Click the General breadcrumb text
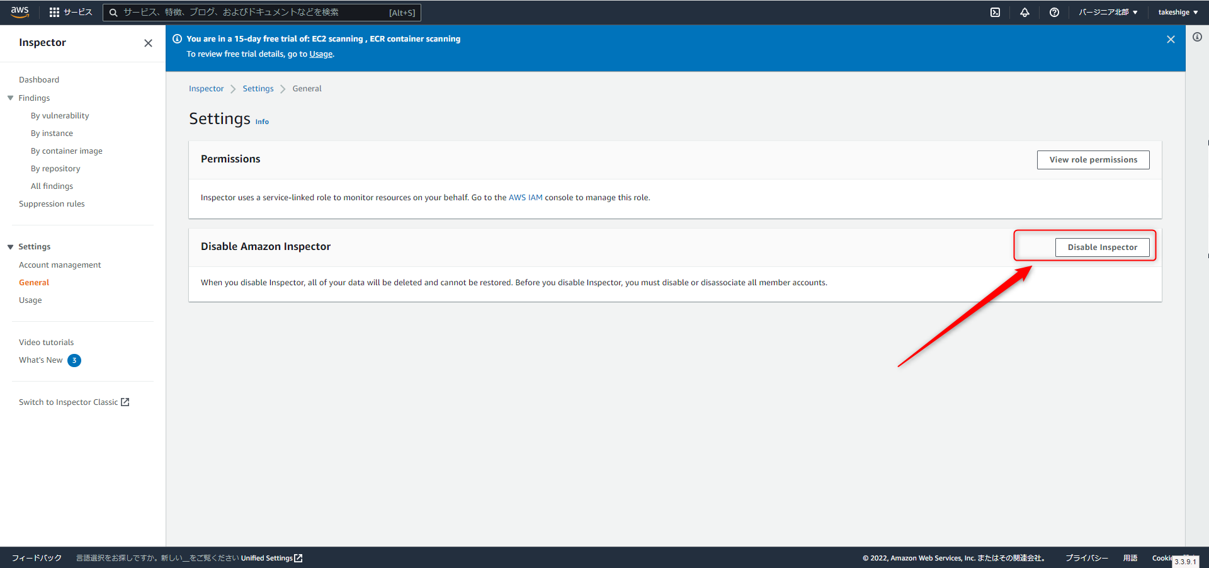Viewport: 1209px width, 568px height. [x=307, y=88]
